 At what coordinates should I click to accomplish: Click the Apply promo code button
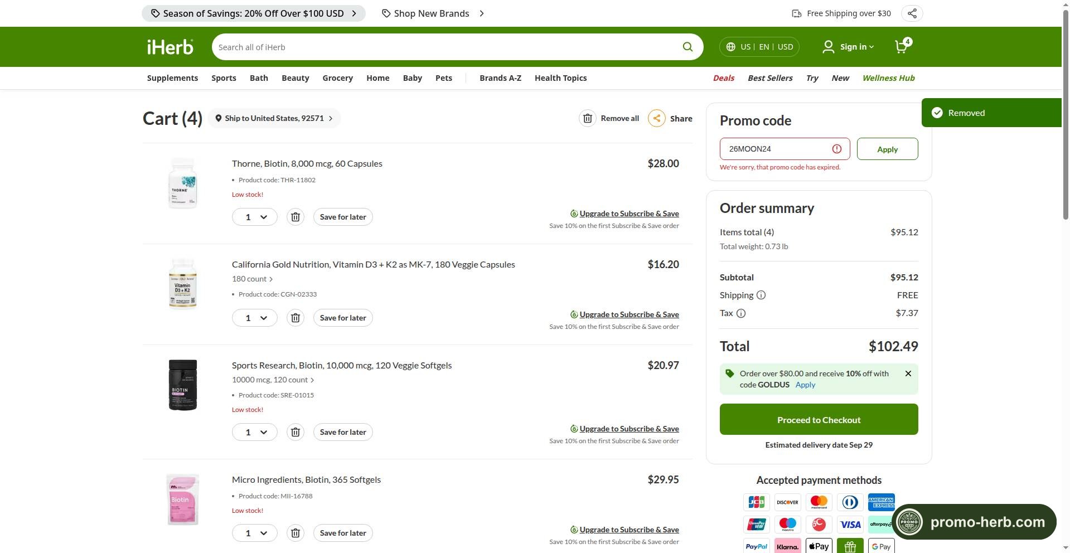click(x=887, y=149)
